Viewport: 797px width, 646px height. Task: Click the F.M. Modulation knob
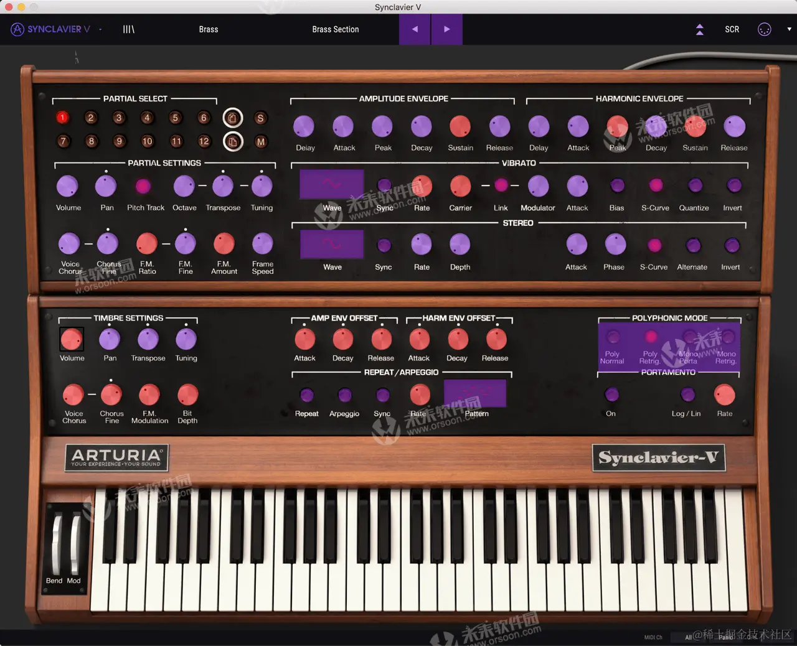pos(149,395)
